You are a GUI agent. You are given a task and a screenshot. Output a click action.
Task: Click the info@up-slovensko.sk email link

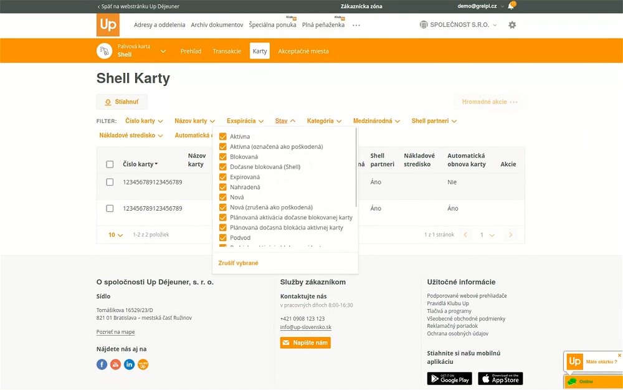pos(305,327)
